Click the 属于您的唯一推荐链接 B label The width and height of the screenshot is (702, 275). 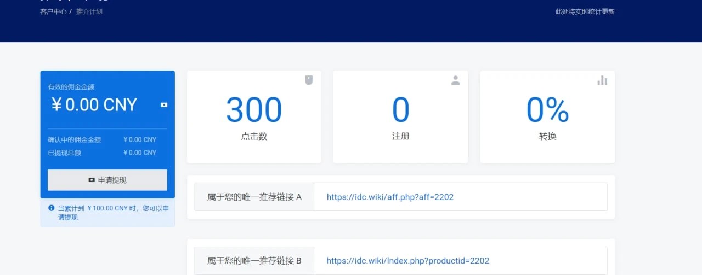tap(254, 261)
